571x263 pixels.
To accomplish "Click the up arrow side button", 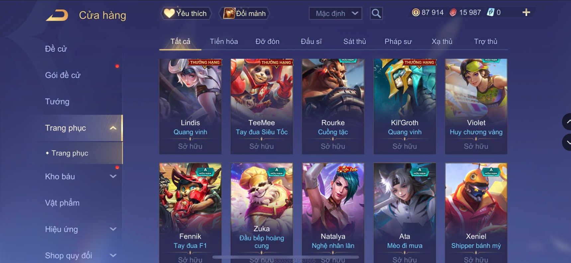I will [x=567, y=122].
